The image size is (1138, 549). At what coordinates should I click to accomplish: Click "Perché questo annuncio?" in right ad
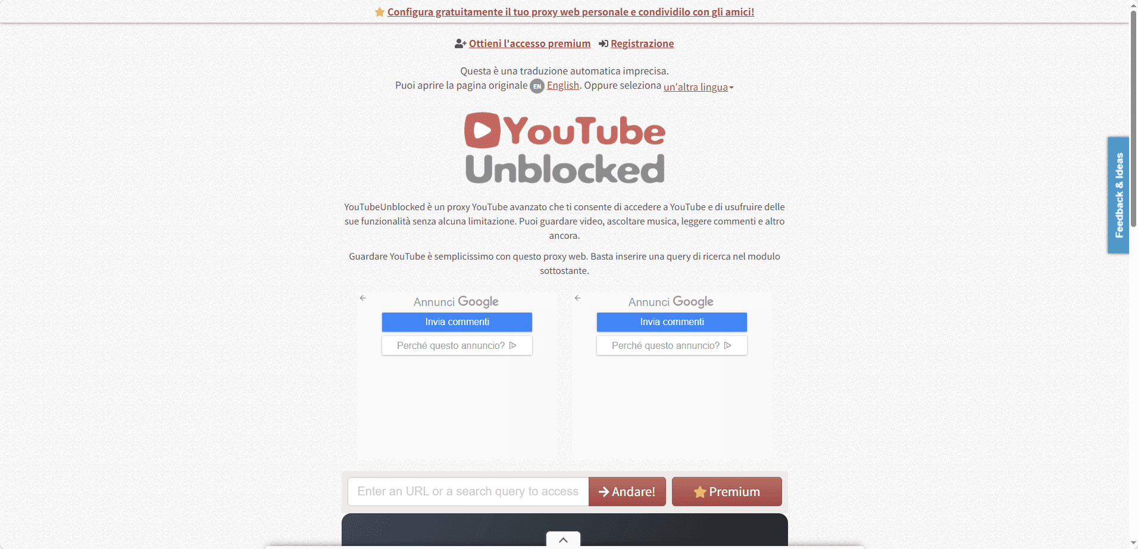(x=672, y=345)
